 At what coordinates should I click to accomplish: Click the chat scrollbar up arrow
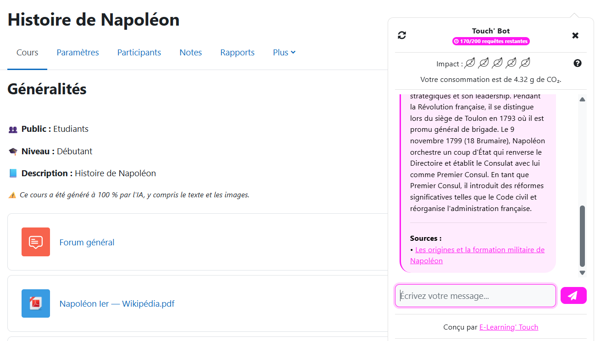582,99
